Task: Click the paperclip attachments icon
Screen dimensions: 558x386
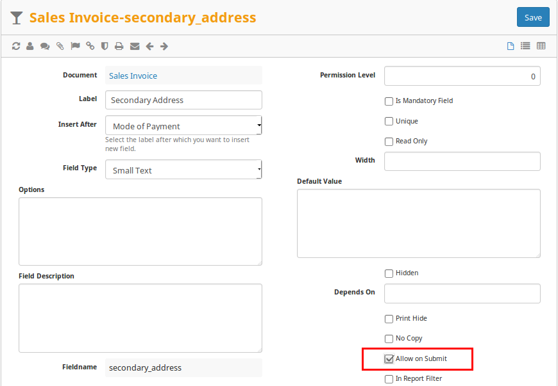Action: pyautogui.click(x=60, y=46)
